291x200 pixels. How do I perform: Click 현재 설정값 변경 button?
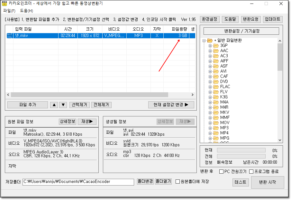pos(171,105)
